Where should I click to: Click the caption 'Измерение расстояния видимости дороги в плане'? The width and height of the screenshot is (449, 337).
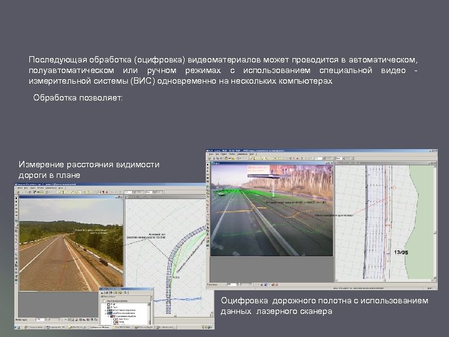(x=89, y=170)
